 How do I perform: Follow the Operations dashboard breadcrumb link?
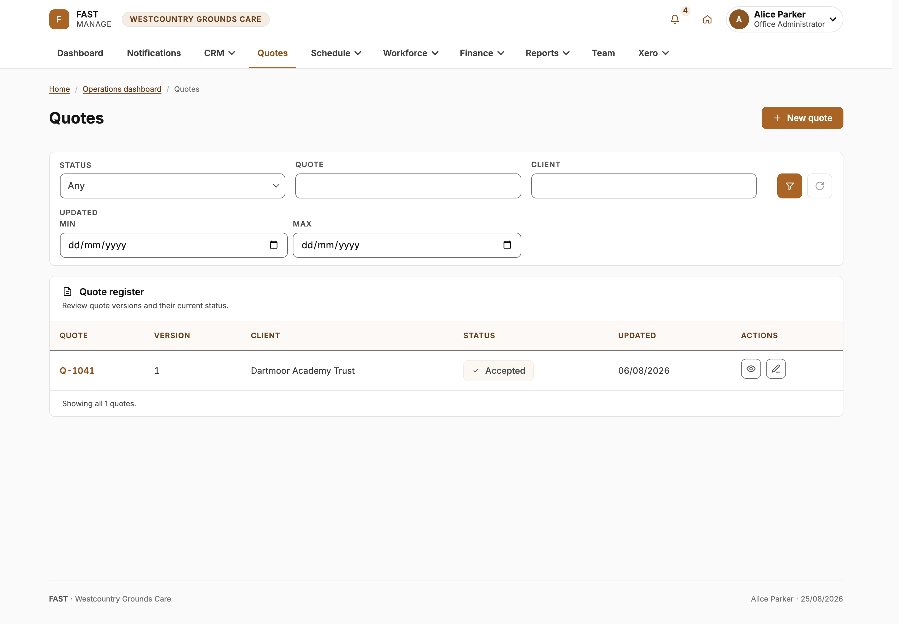point(122,89)
